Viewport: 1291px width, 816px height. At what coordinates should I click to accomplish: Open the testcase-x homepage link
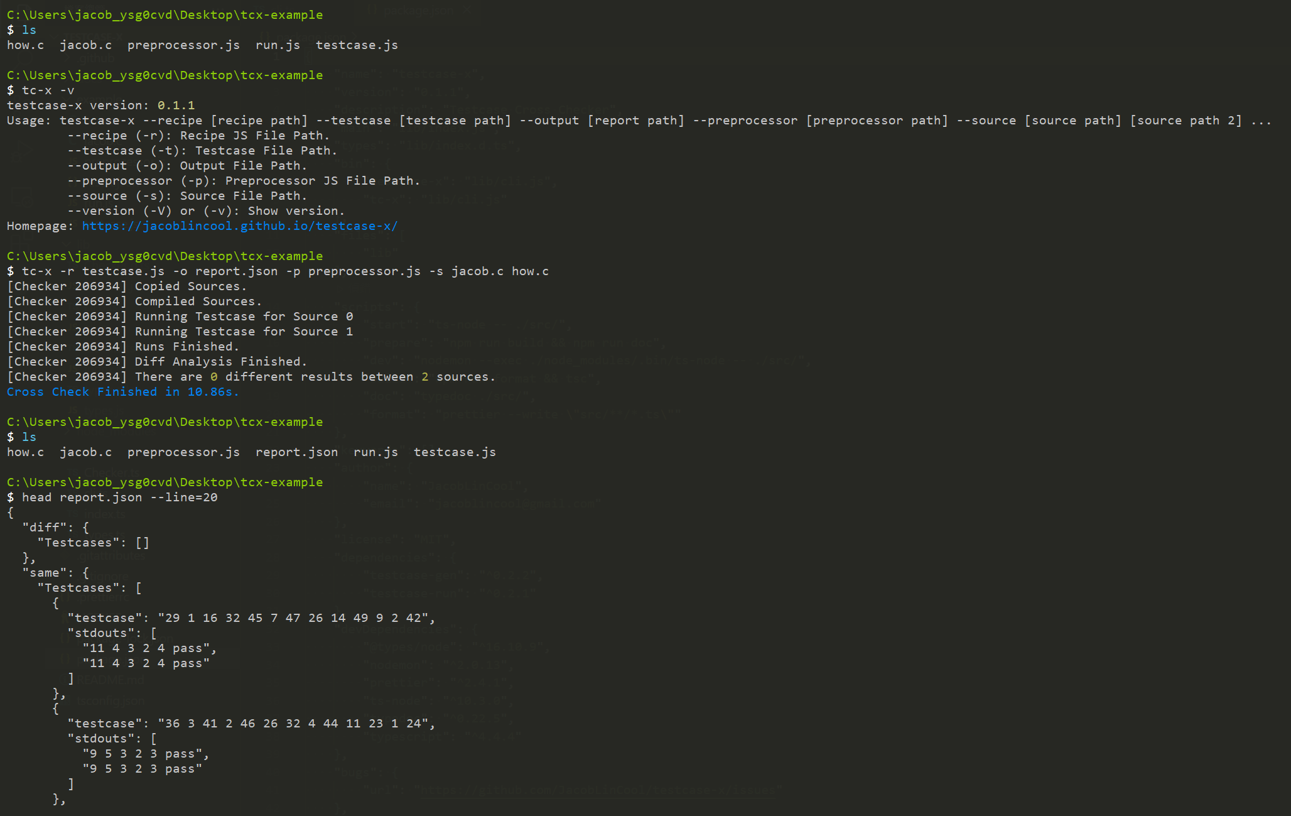click(x=239, y=226)
